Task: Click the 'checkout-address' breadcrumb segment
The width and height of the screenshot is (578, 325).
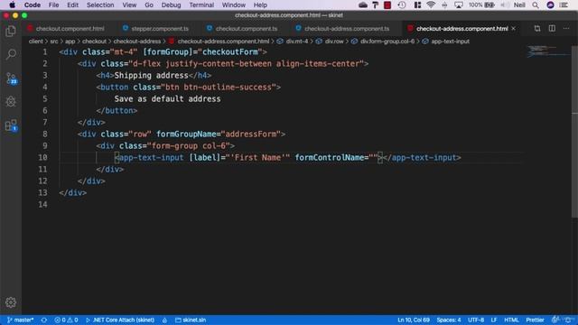Action: pos(137,42)
